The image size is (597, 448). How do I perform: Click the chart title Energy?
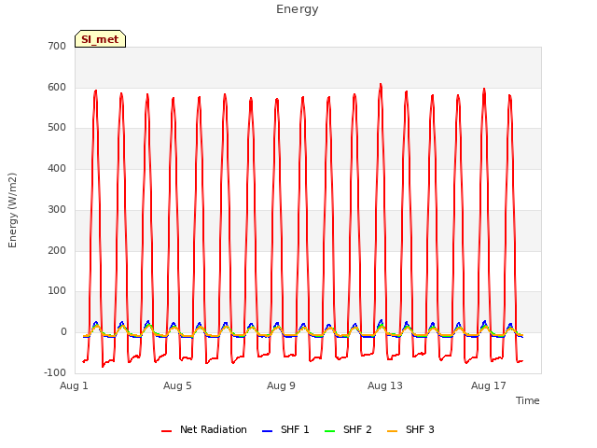[298, 9]
